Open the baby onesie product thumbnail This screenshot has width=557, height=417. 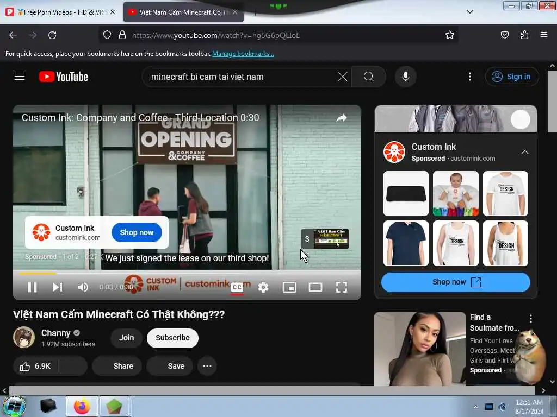point(455,194)
